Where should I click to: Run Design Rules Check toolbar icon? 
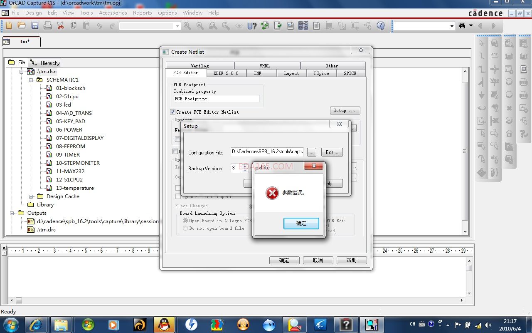point(278,26)
